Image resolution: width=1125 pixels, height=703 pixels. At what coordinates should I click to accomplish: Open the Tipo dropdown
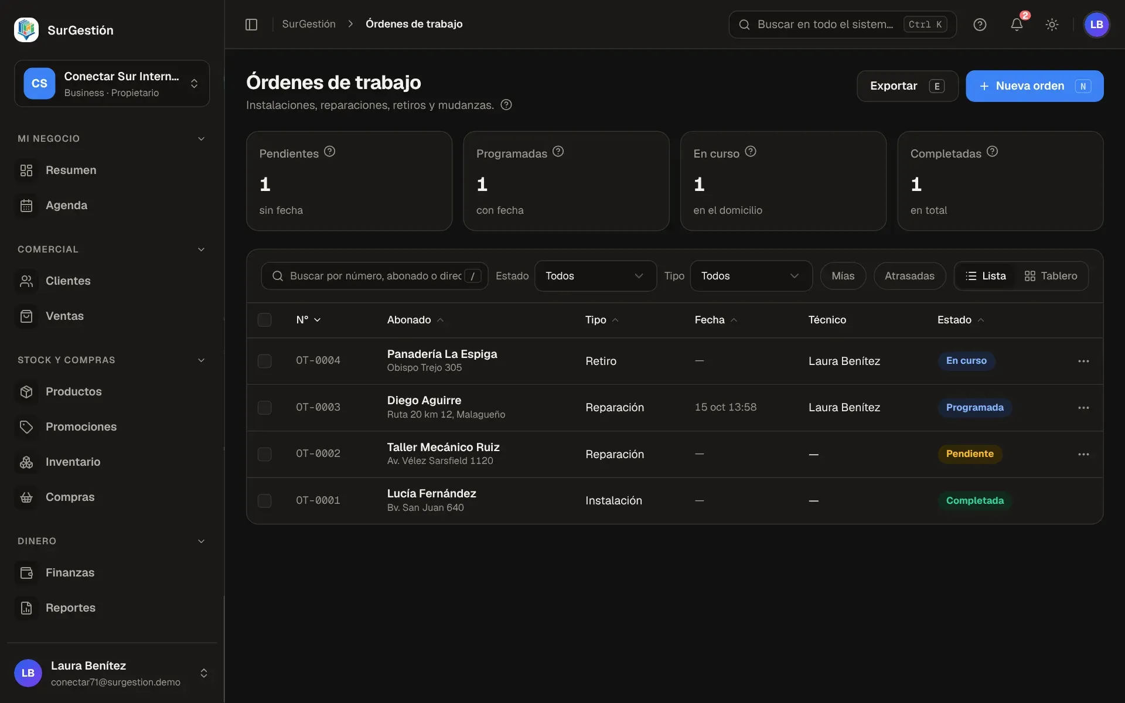751,276
